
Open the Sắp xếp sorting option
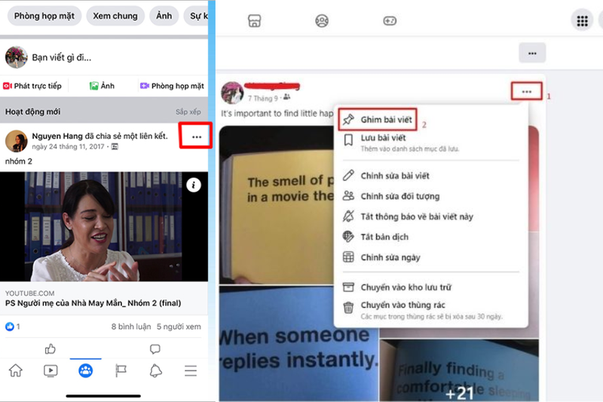(x=188, y=112)
